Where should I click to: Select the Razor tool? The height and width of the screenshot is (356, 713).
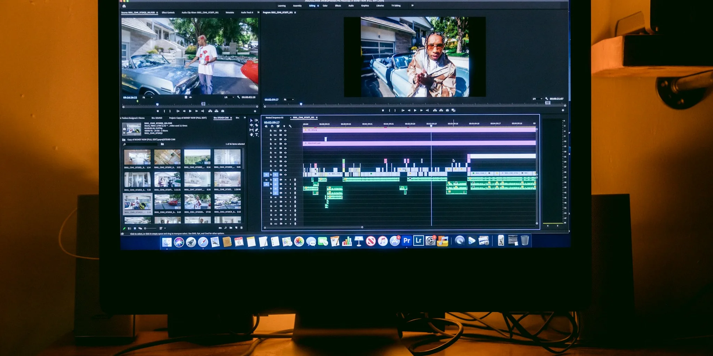click(x=257, y=125)
